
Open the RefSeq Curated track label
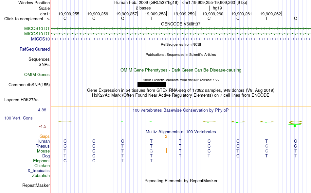[x=35, y=49]
